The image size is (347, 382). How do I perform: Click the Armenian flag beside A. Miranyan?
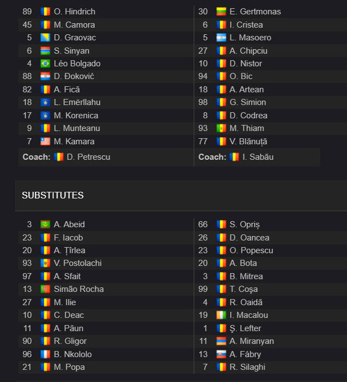point(221,341)
